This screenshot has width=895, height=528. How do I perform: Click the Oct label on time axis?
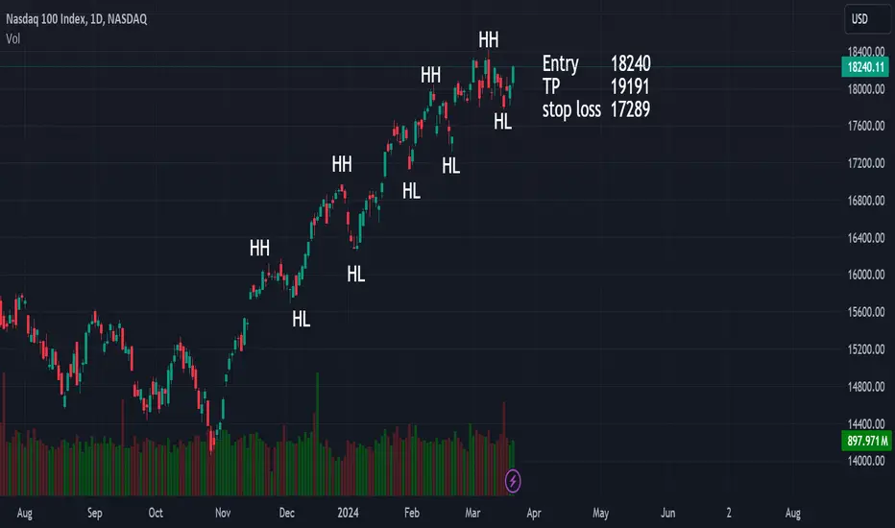(x=156, y=514)
